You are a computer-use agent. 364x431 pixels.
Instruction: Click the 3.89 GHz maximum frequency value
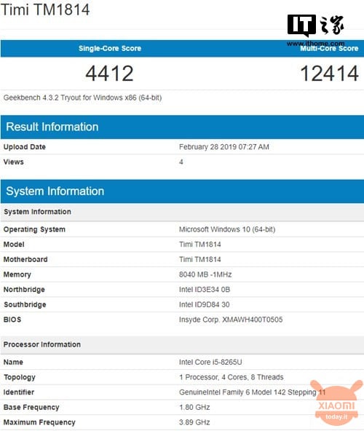[x=194, y=422]
